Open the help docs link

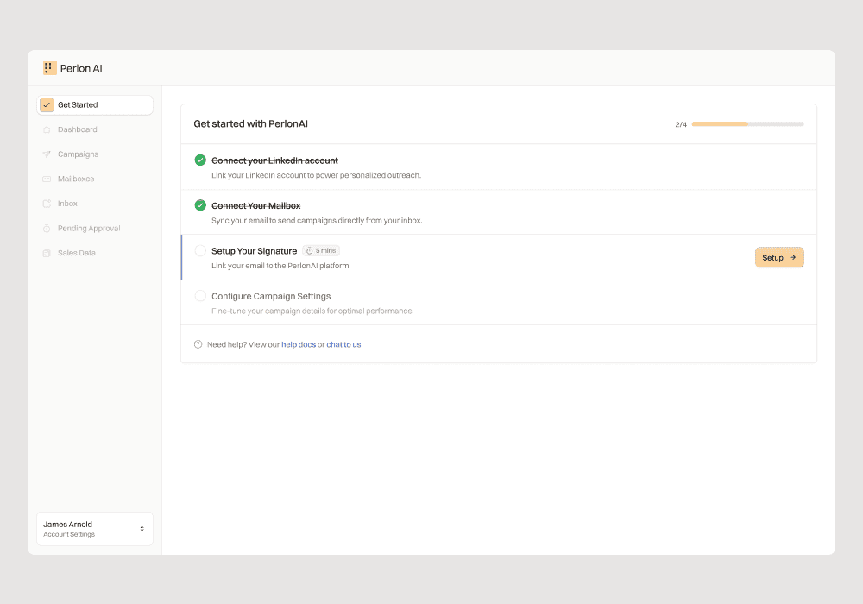(299, 344)
